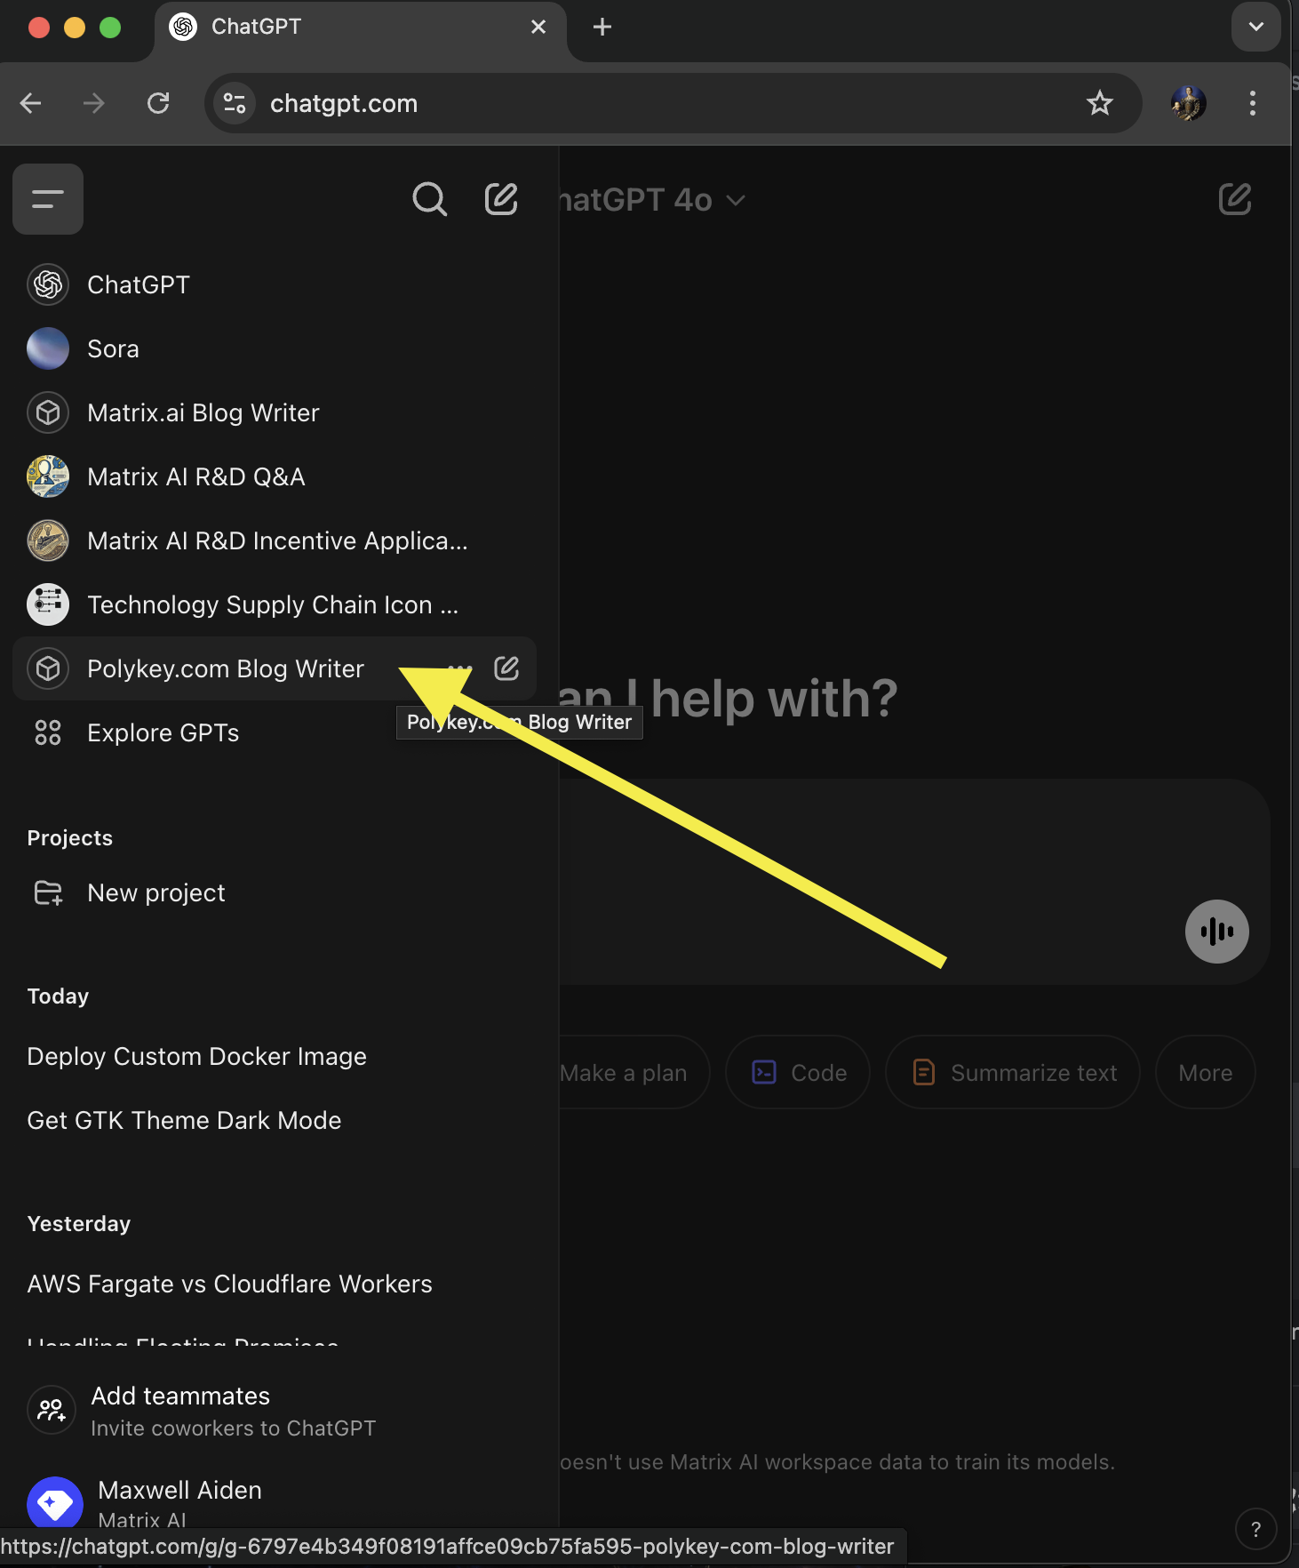1299x1568 pixels.
Task: Click the Technology Supply Chain avatar icon
Action: 48,604
